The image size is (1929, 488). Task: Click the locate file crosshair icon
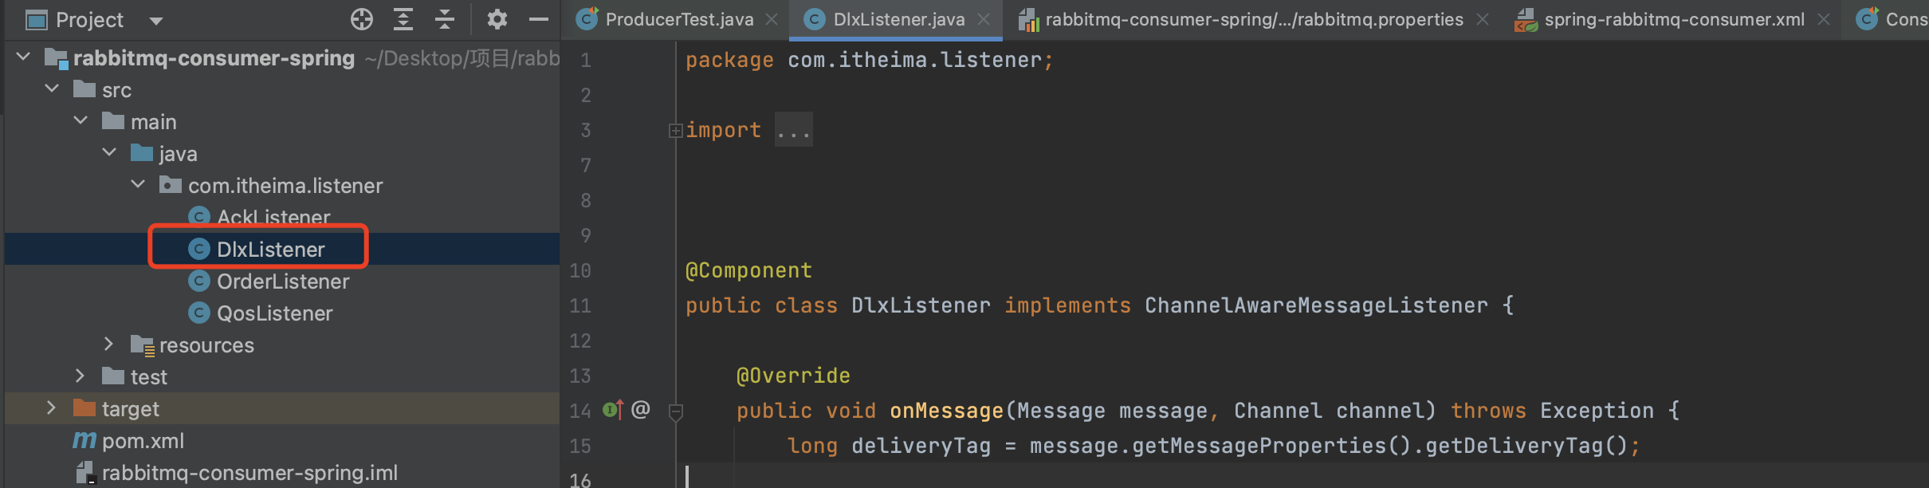(x=362, y=19)
